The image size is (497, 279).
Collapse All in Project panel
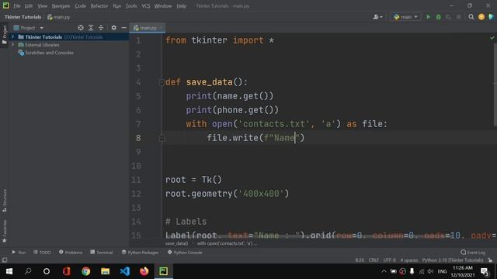pyautogui.click(x=101, y=28)
